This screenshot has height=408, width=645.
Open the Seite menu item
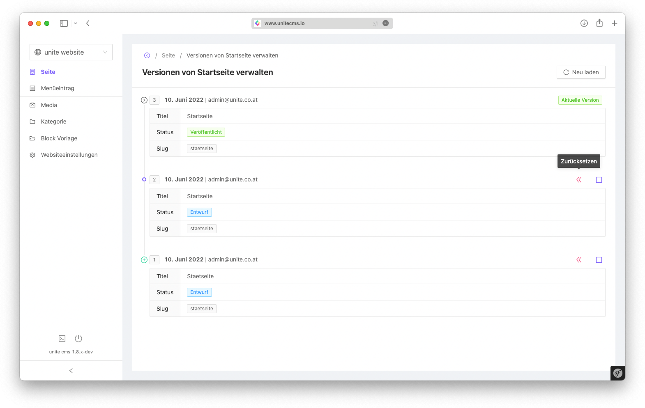pos(71,72)
